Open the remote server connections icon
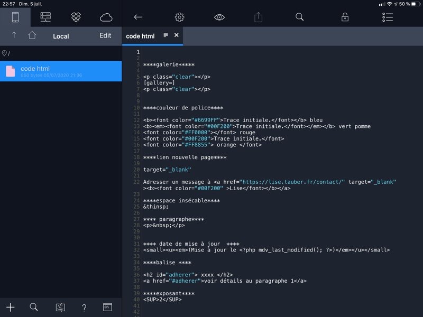 [45, 17]
